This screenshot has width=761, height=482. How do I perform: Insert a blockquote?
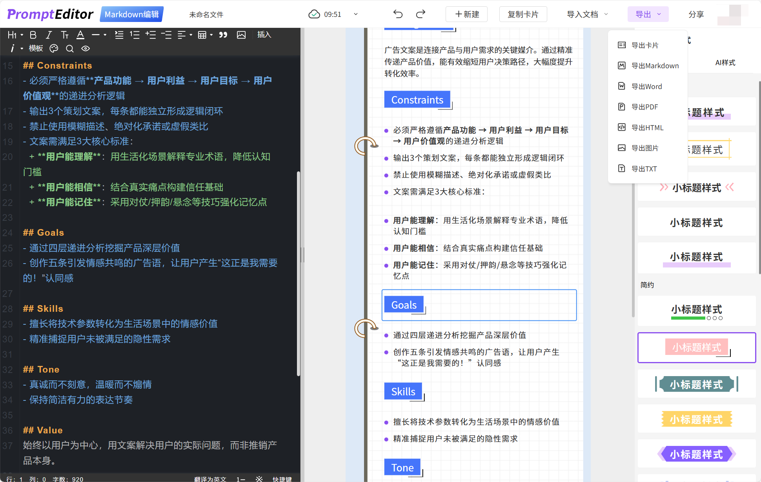click(x=223, y=35)
